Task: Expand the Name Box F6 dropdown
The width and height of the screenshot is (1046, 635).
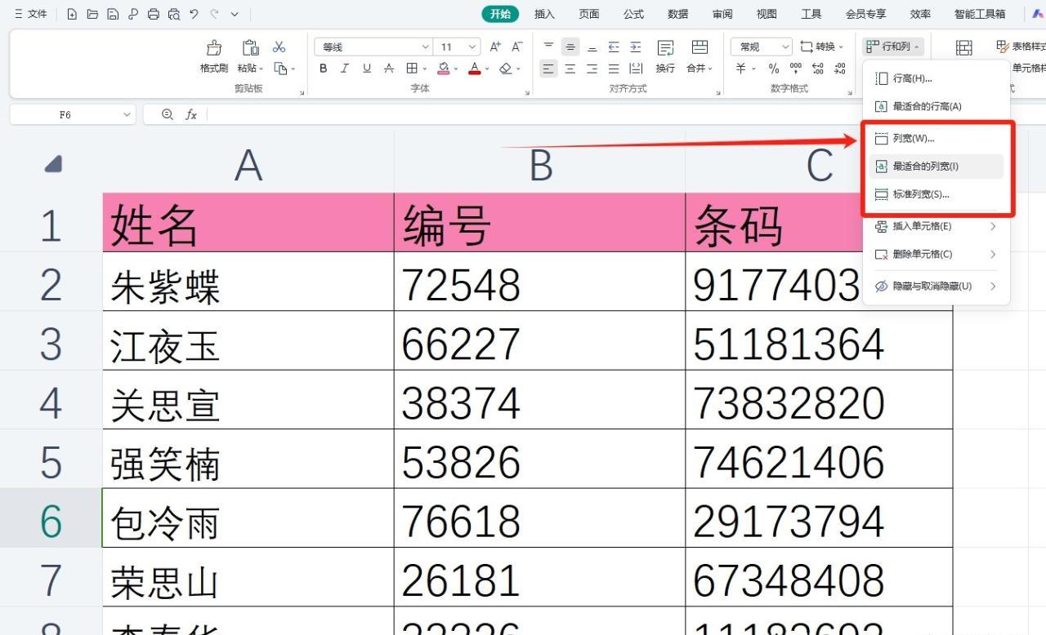Action: (x=127, y=115)
